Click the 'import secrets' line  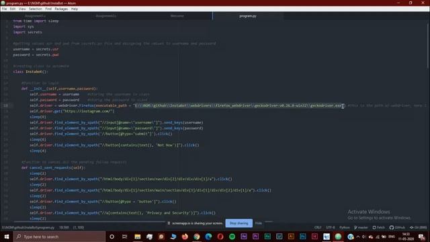pos(28,32)
